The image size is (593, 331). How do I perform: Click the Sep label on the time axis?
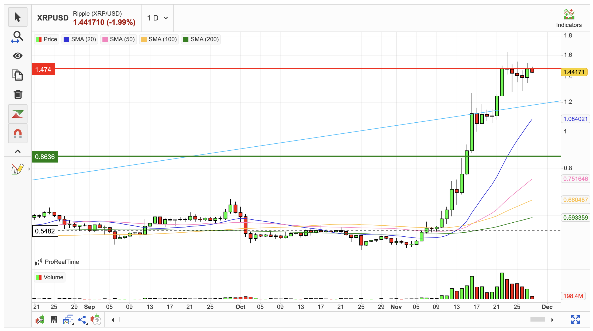pos(89,307)
